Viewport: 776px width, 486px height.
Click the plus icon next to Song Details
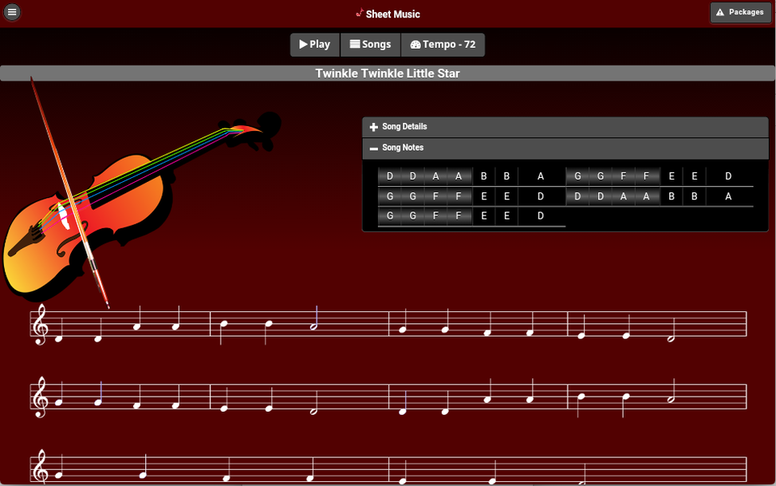(x=373, y=127)
